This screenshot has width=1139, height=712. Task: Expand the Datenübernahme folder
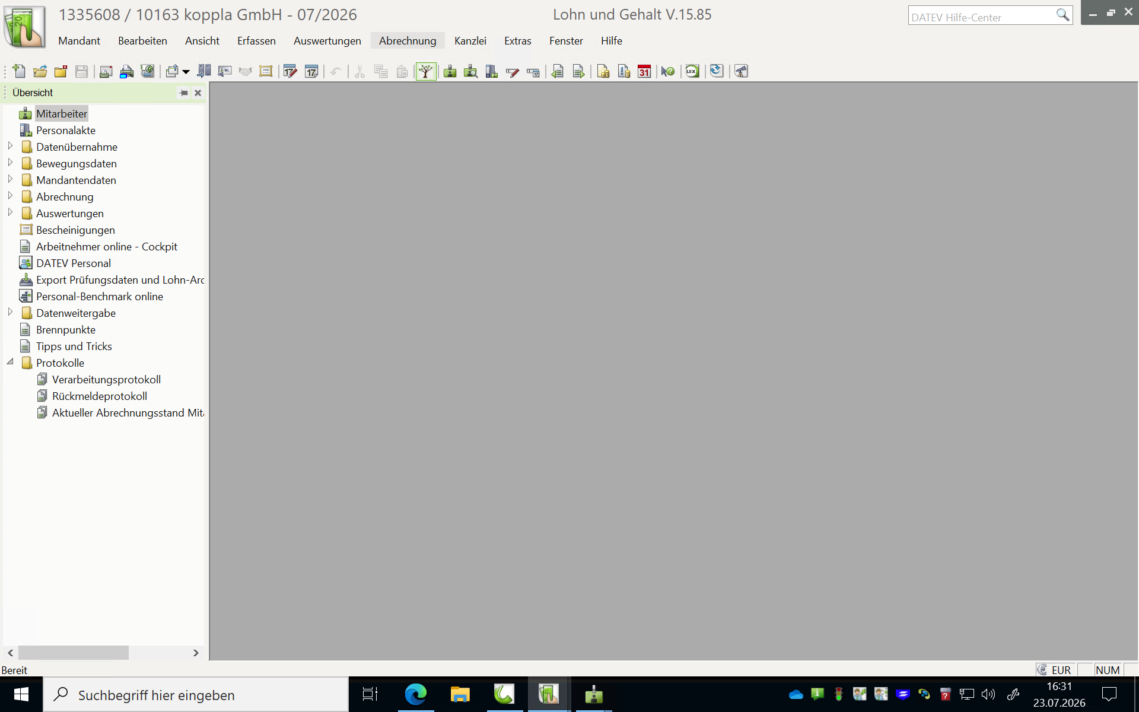tap(10, 146)
